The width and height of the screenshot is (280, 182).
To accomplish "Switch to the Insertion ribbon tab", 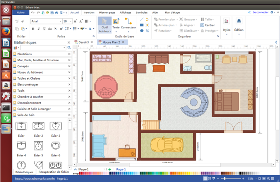I will point(89,12).
